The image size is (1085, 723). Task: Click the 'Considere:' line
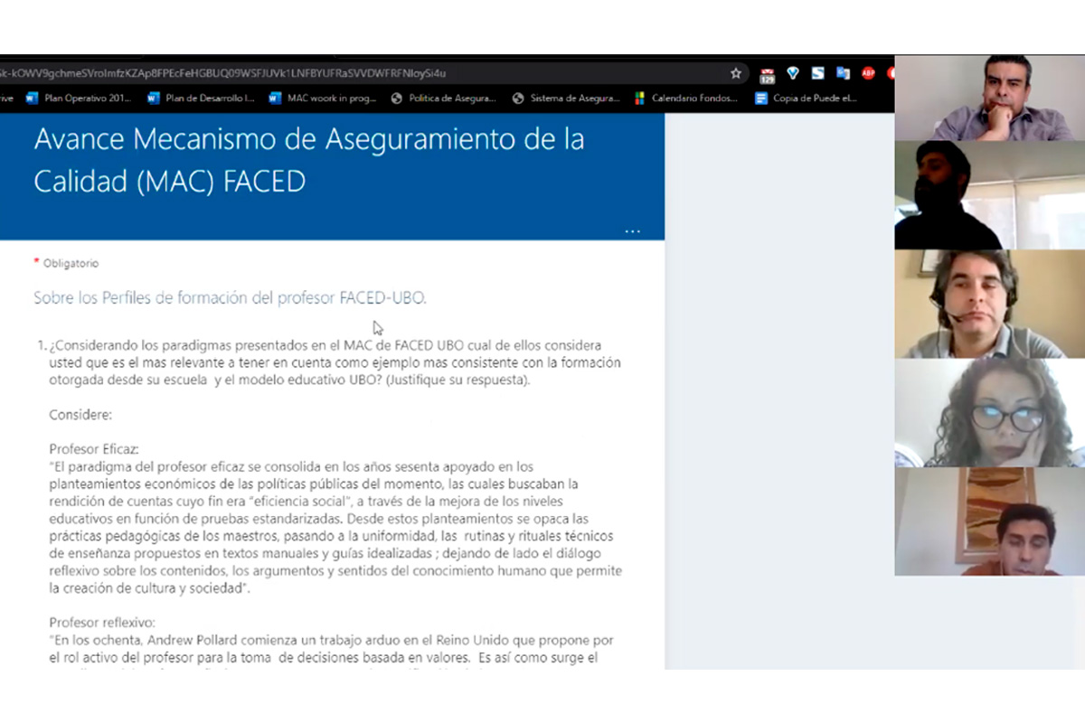point(80,415)
